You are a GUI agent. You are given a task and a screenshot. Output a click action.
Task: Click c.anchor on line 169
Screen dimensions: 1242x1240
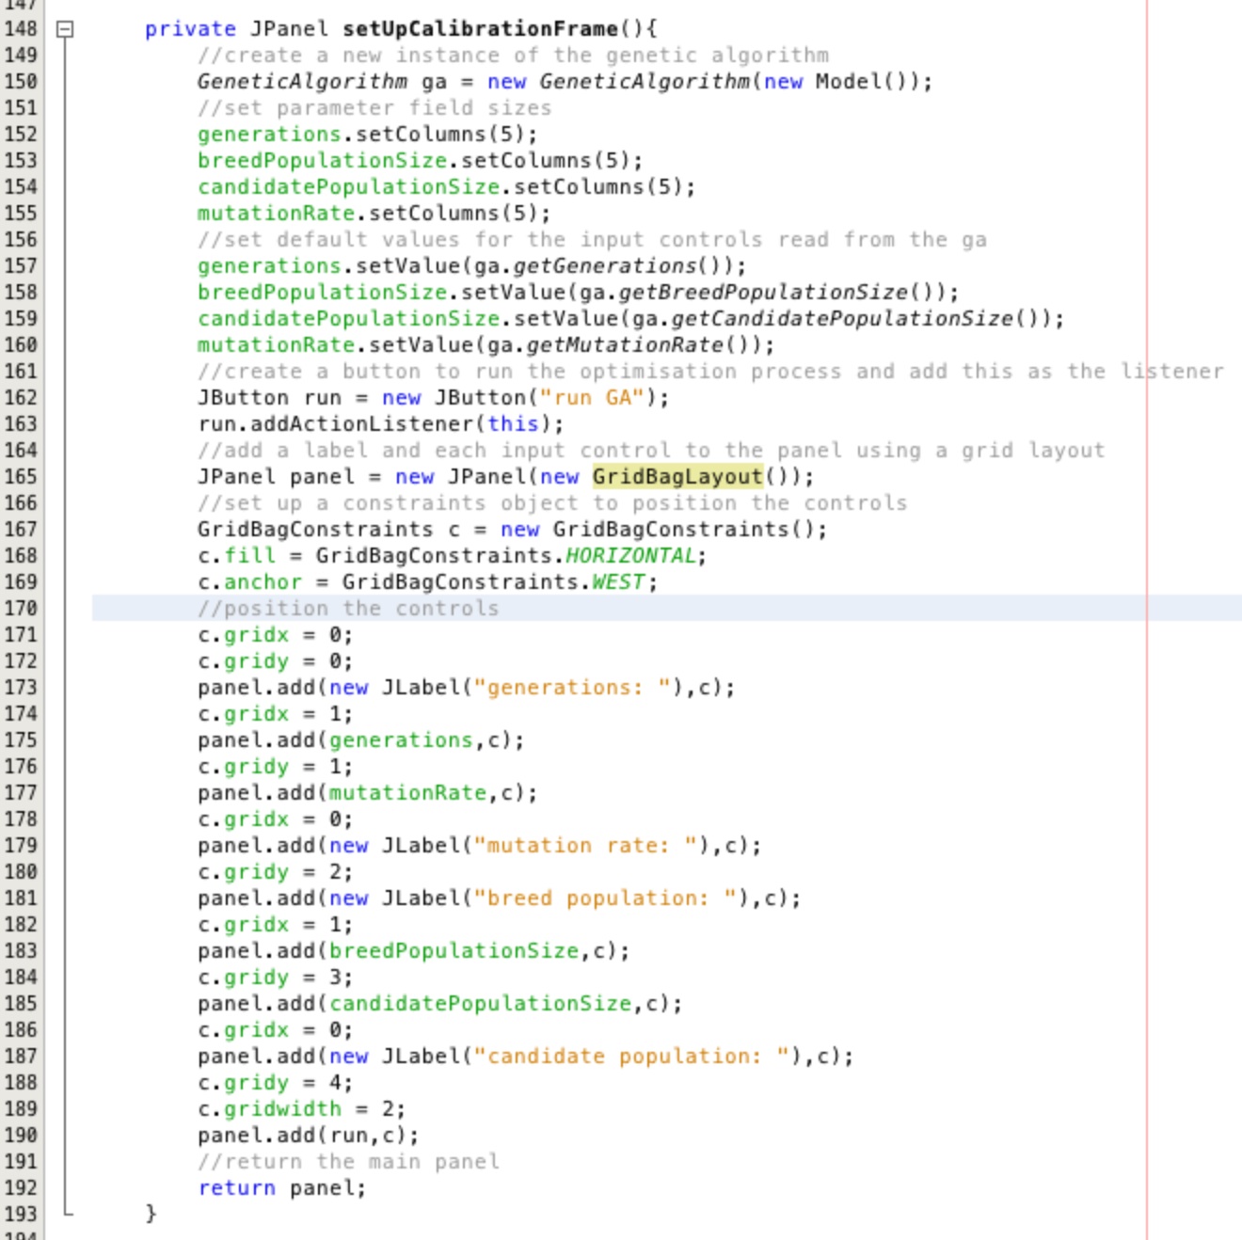(x=249, y=582)
